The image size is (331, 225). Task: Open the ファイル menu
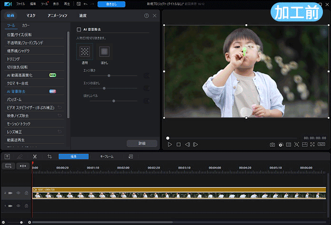(21, 4)
